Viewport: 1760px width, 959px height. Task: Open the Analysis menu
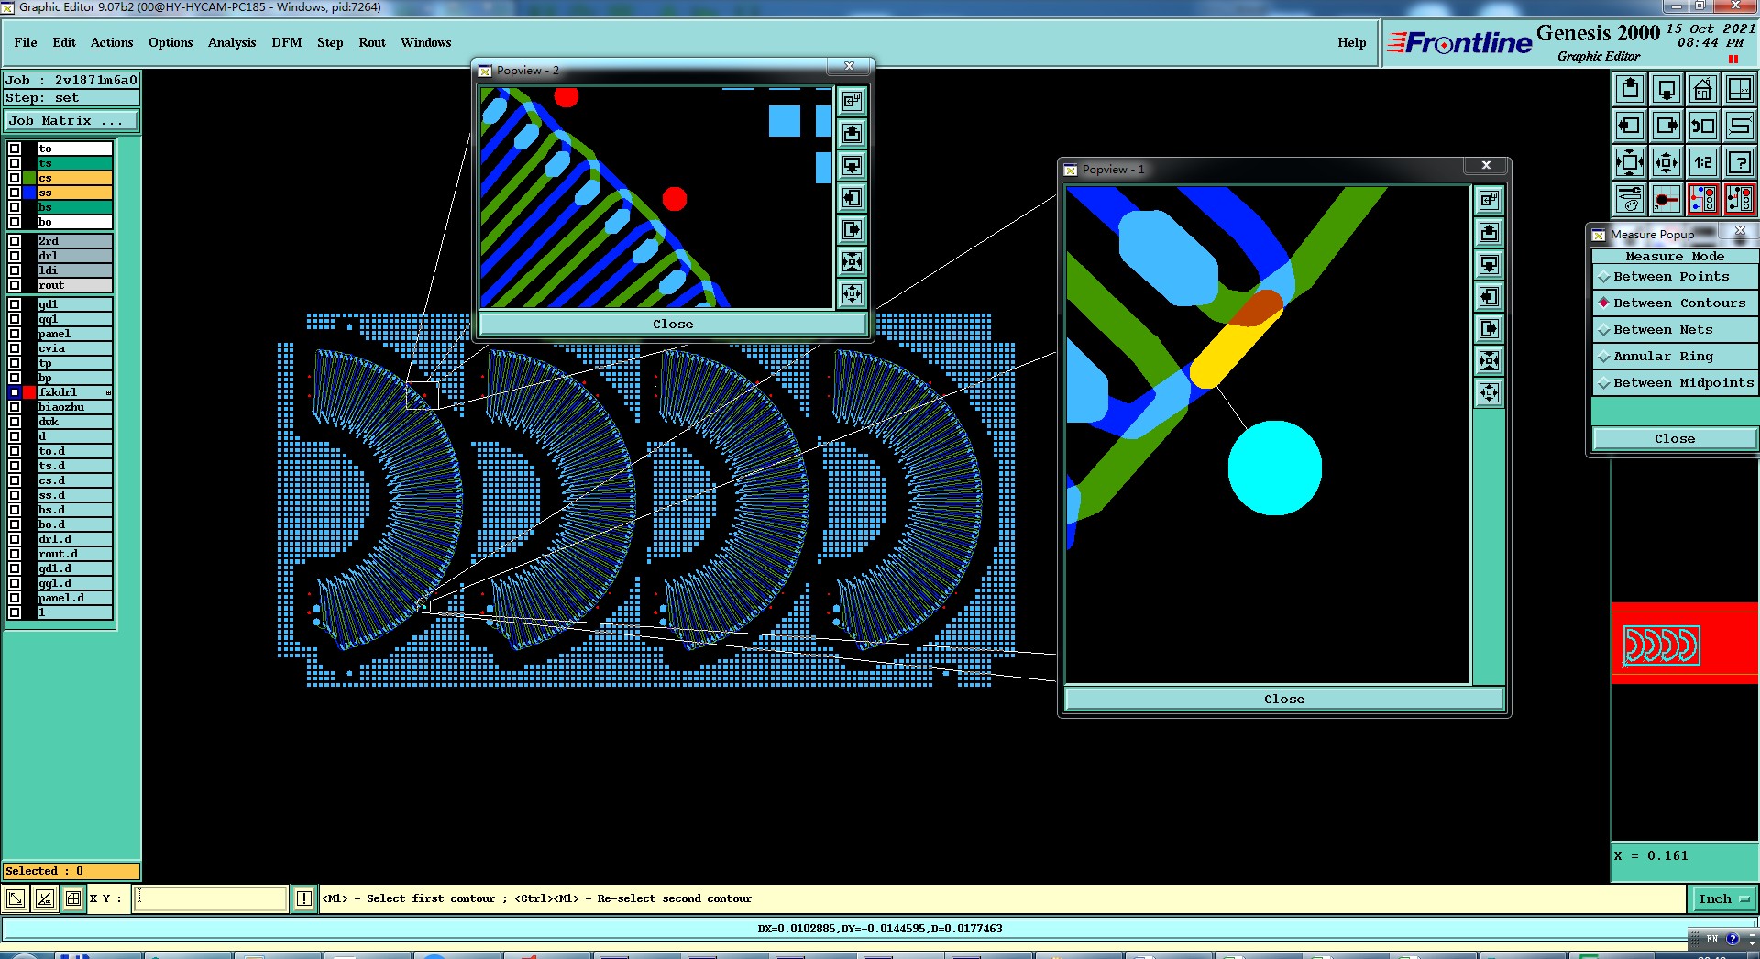[232, 42]
